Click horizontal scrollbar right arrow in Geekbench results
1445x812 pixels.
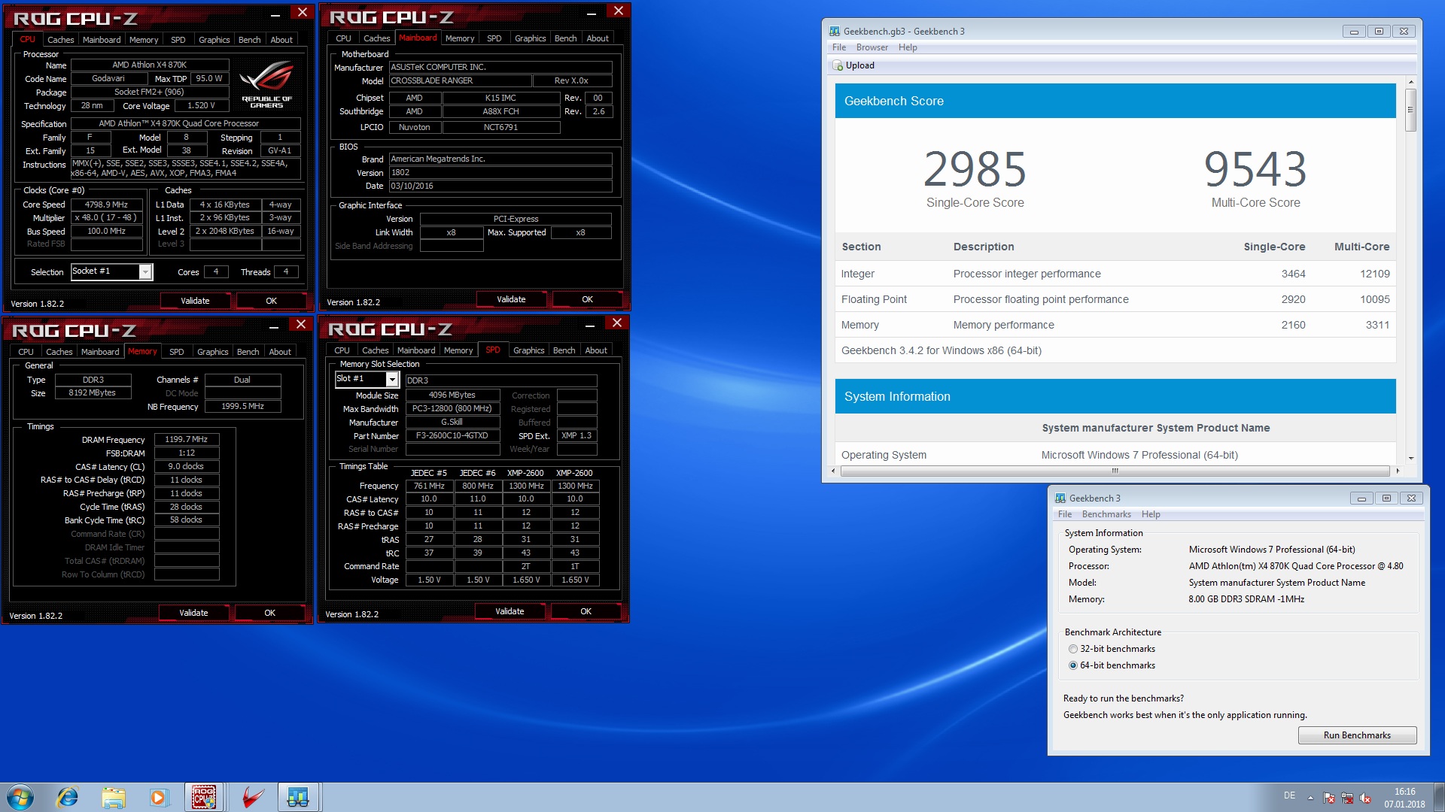[1398, 471]
